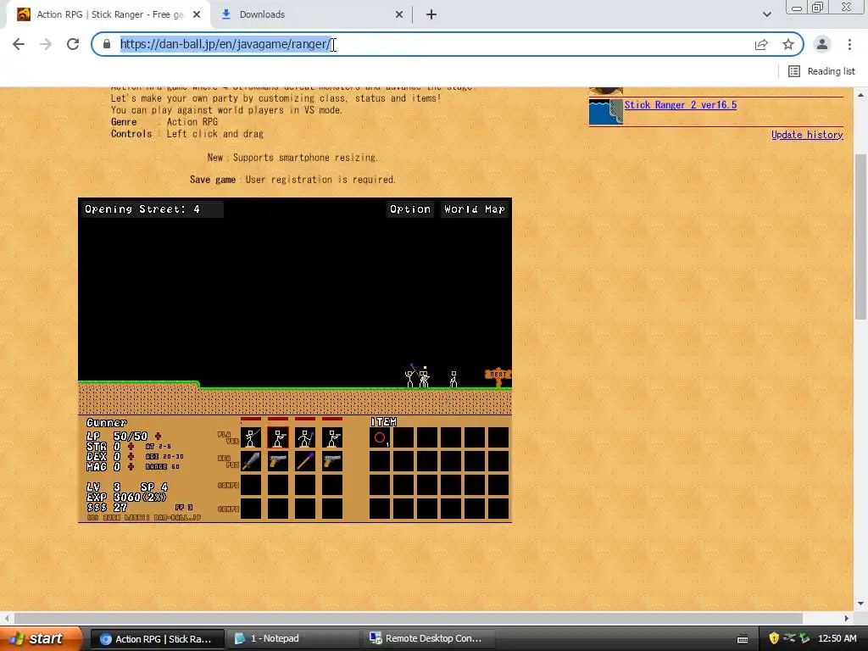Click the sword weapon icon
This screenshot has width=868, height=651.
(x=251, y=461)
